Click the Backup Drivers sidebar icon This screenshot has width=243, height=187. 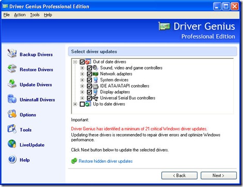(x=12, y=54)
